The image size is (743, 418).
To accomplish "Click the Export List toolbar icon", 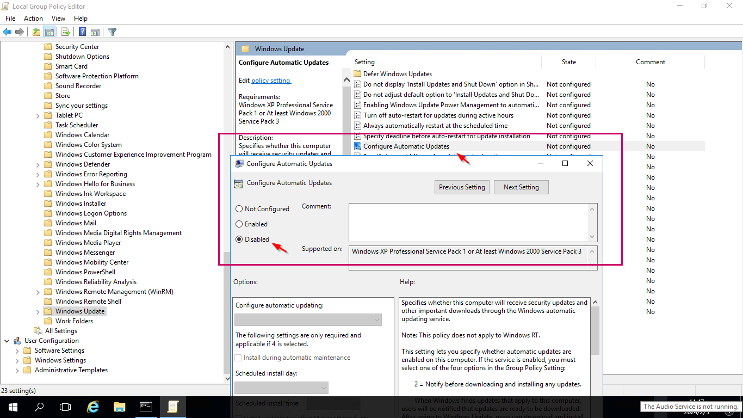I will tap(65, 32).
